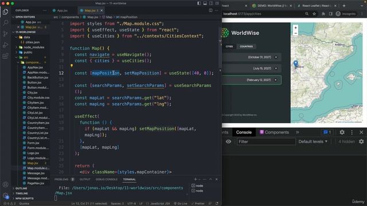Bookmark this page with star icon
367x206 pixels.
click(x=314, y=14)
